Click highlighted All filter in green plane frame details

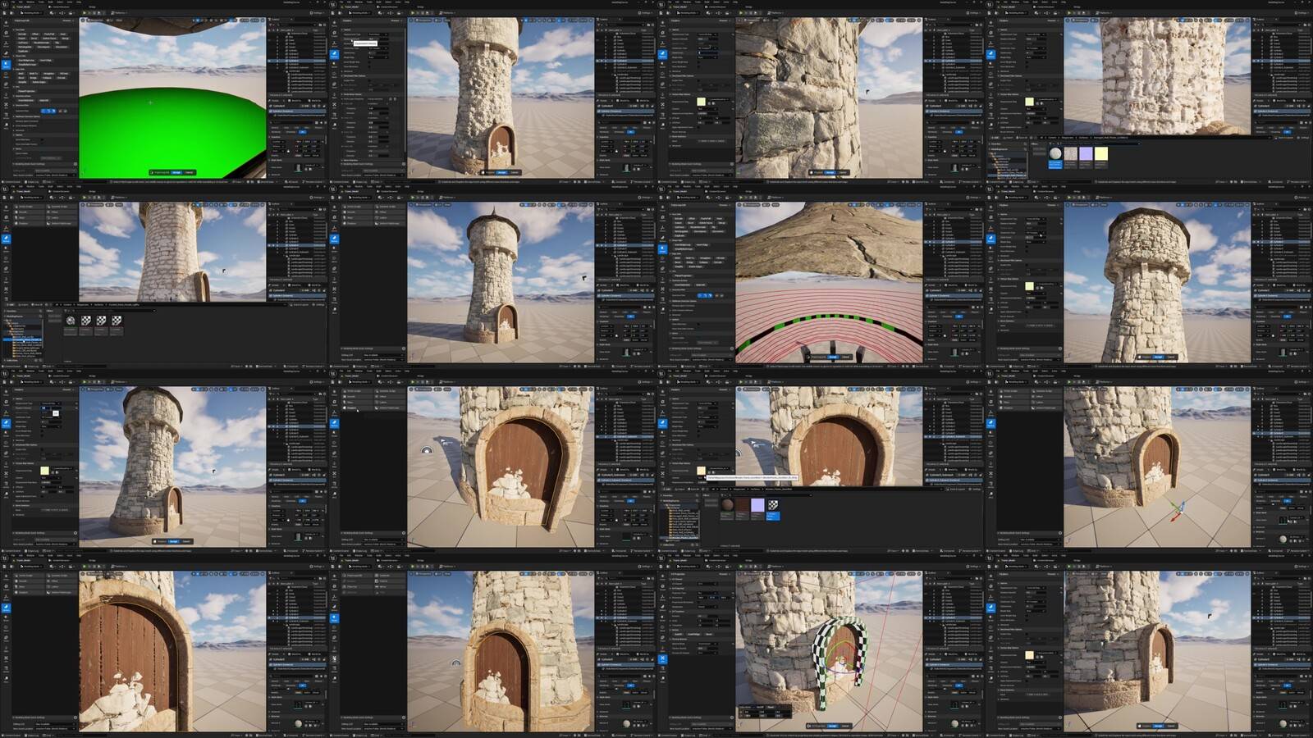click(x=302, y=131)
